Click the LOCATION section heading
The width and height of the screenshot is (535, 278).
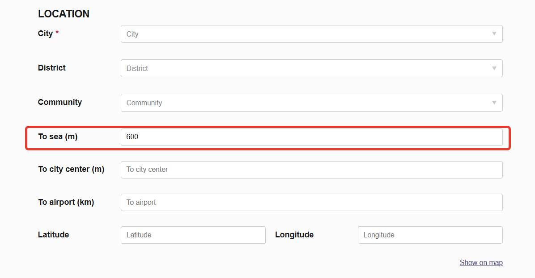point(64,14)
